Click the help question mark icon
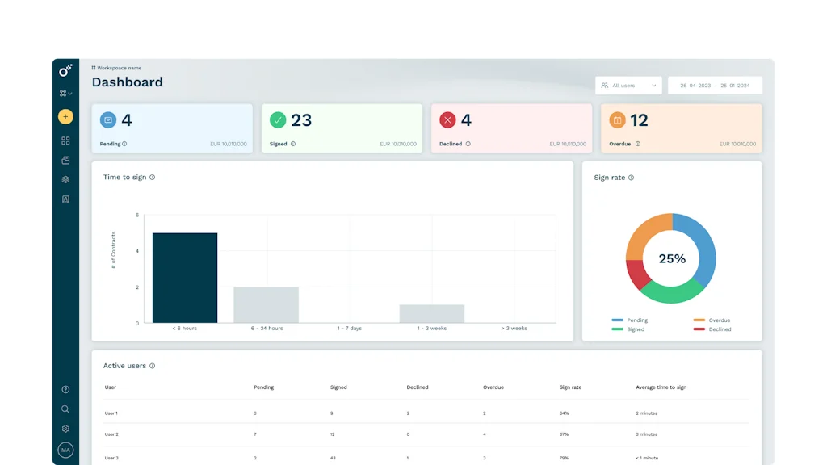The width and height of the screenshot is (827, 465). pyautogui.click(x=65, y=389)
